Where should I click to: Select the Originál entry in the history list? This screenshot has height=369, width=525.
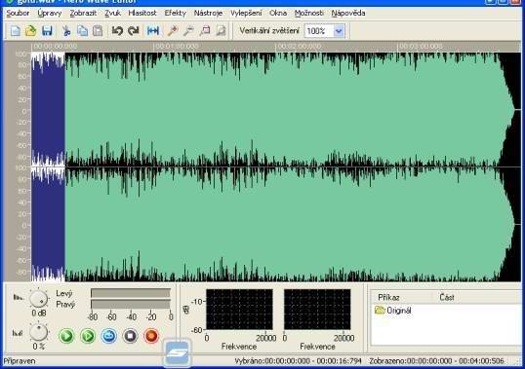[x=393, y=311]
